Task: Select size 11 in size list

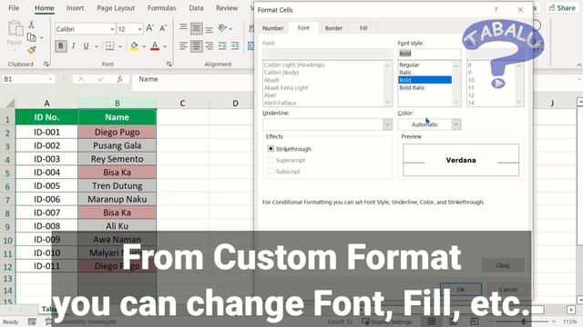Action: pyautogui.click(x=471, y=88)
